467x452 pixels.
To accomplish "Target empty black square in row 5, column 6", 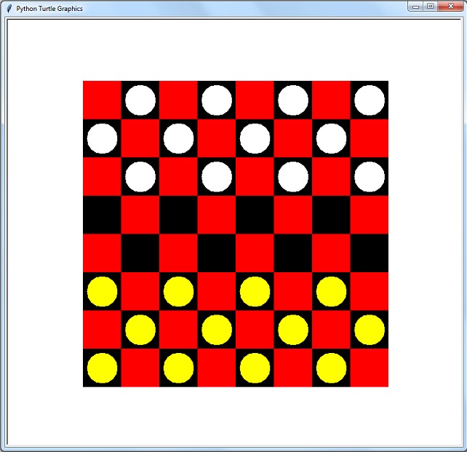I will (x=293, y=253).
